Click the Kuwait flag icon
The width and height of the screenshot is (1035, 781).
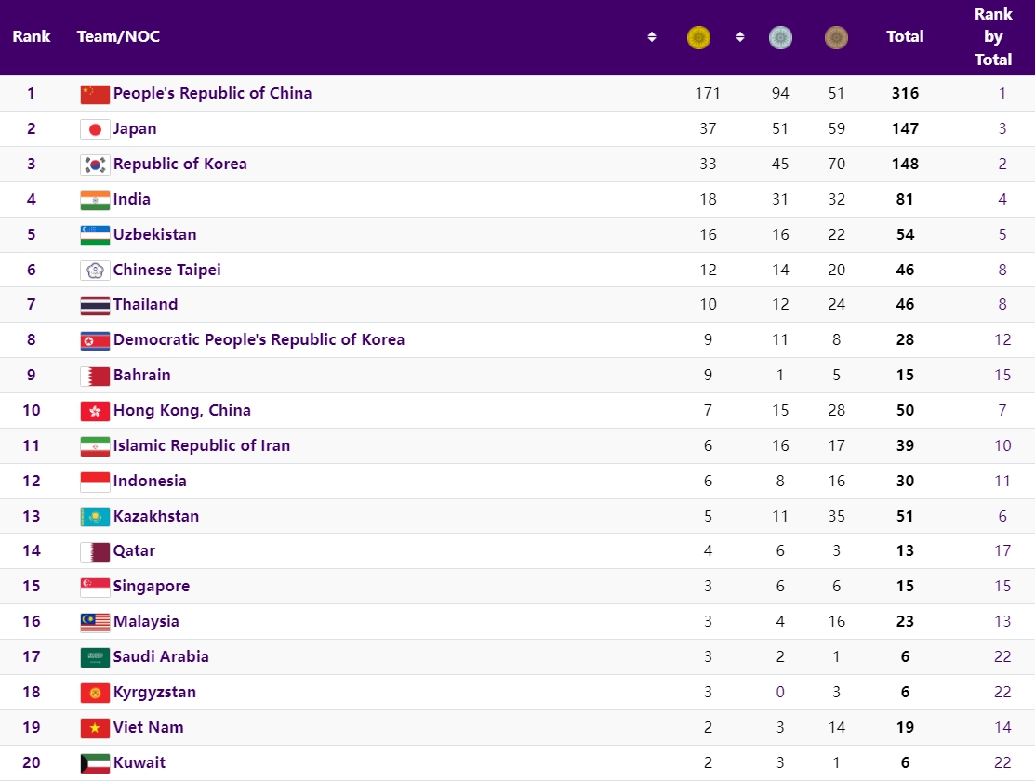pyautogui.click(x=95, y=763)
